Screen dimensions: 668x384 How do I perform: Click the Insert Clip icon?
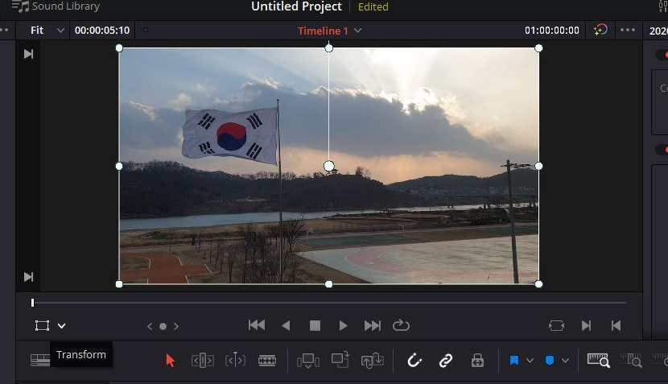(308, 361)
